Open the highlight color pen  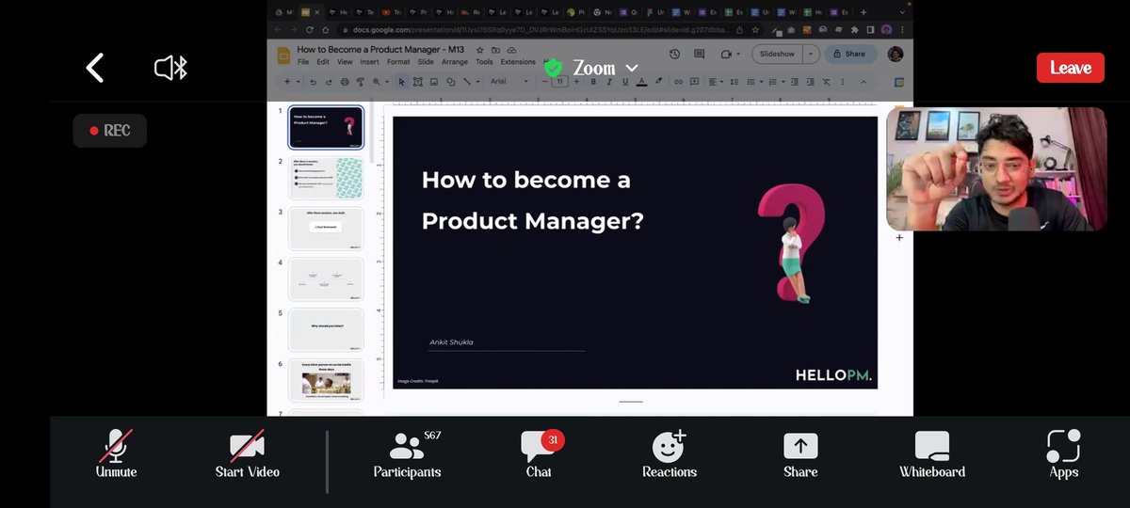point(658,81)
